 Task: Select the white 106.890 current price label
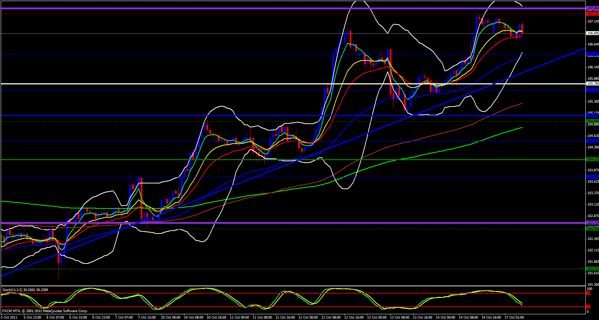(592, 33)
